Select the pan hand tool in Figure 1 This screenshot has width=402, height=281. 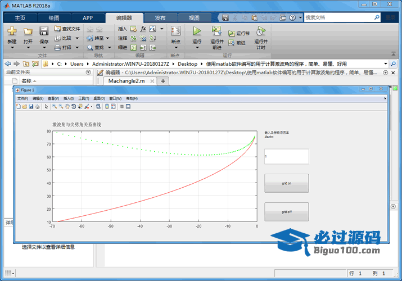[x=67, y=106]
